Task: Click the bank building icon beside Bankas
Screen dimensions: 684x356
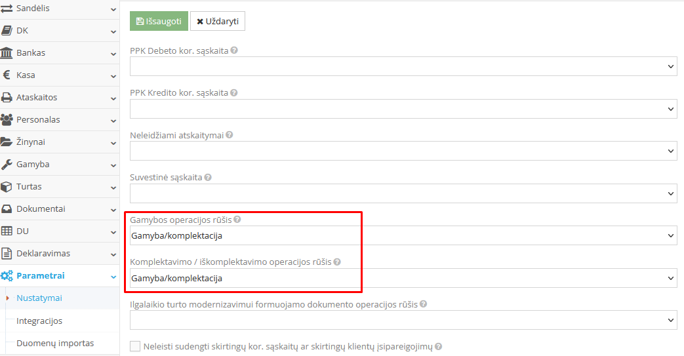Action: coord(7,53)
